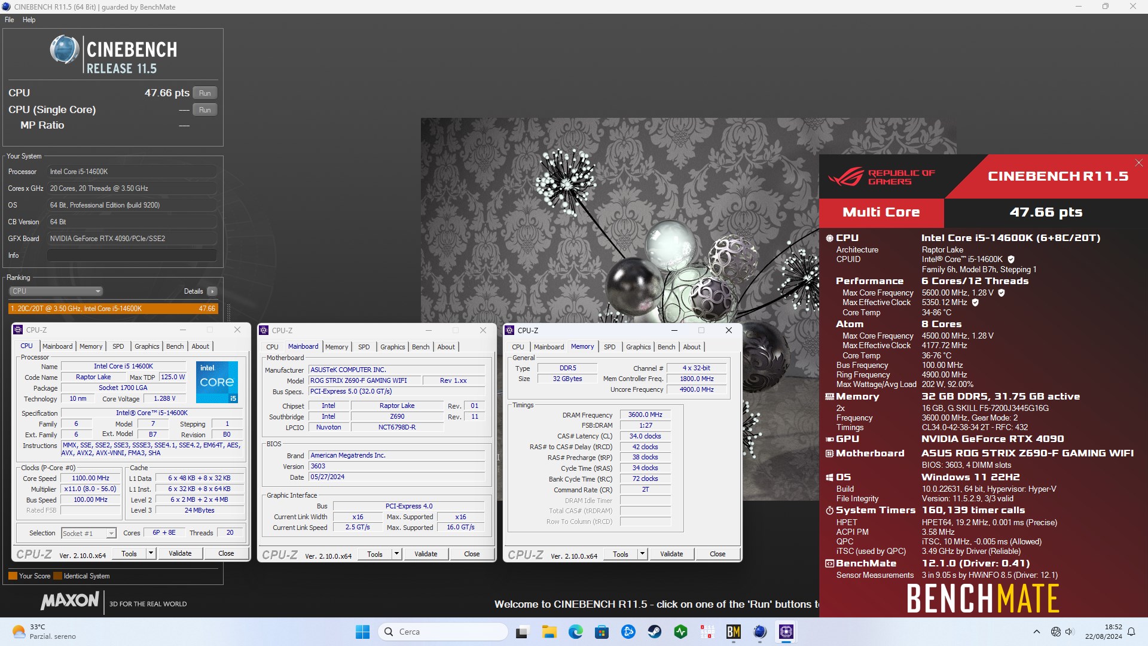Open the Cinebench File menu
Image resolution: width=1148 pixels, height=646 pixels.
pos(10,20)
